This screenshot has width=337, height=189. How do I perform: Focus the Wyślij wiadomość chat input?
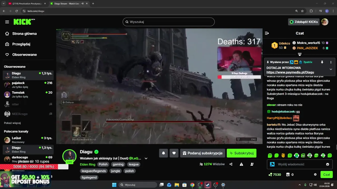(300, 164)
